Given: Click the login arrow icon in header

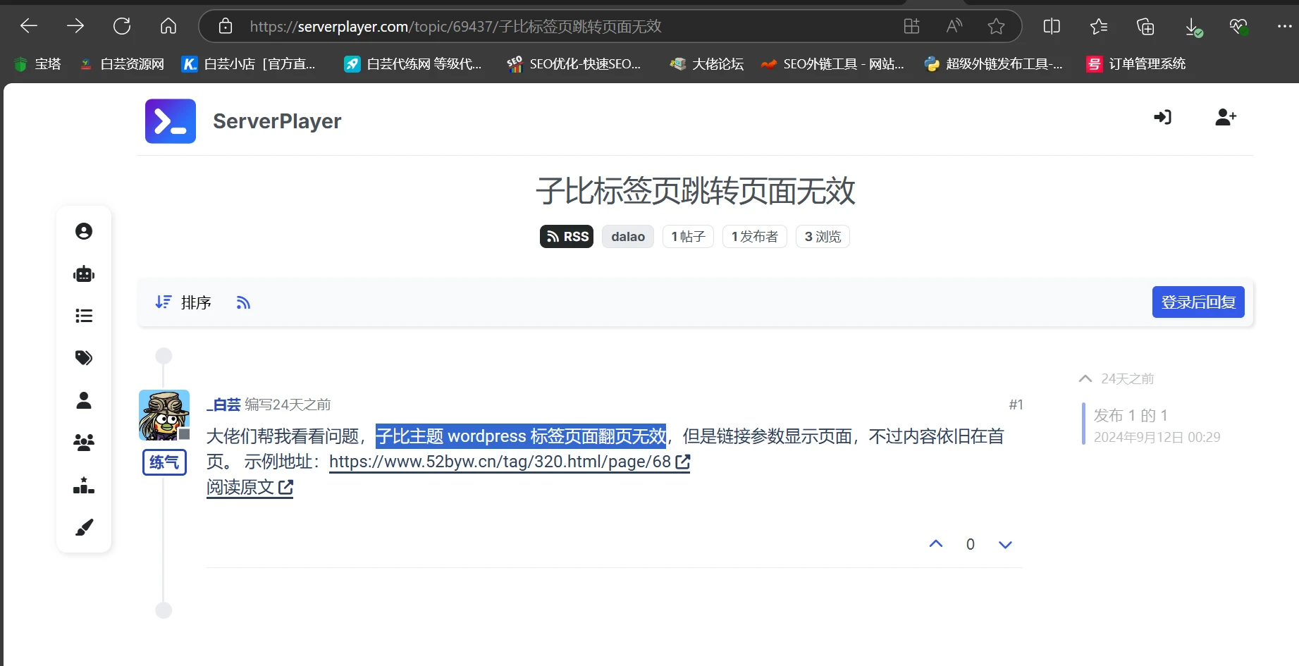Looking at the screenshot, I should [x=1162, y=117].
